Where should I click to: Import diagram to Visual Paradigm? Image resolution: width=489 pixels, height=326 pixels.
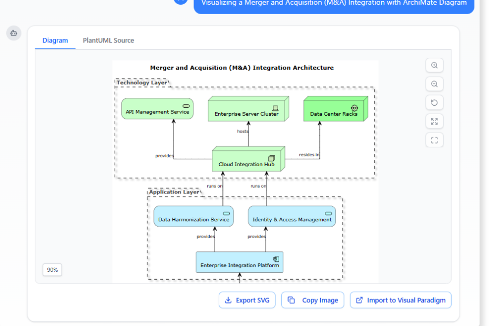(400, 300)
